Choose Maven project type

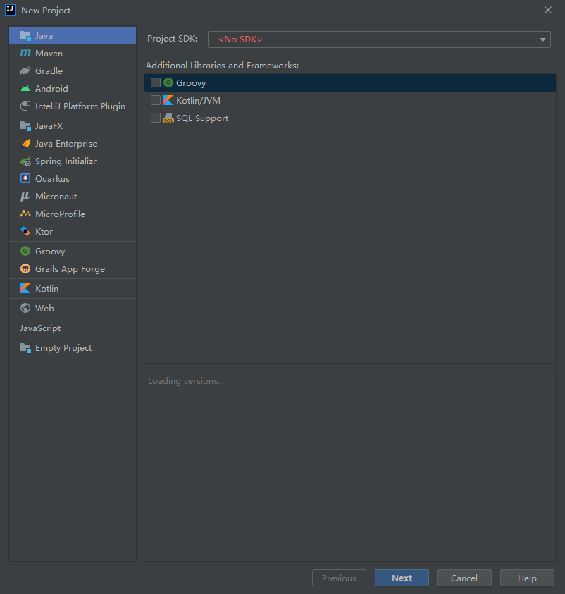(x=73, y=54)
